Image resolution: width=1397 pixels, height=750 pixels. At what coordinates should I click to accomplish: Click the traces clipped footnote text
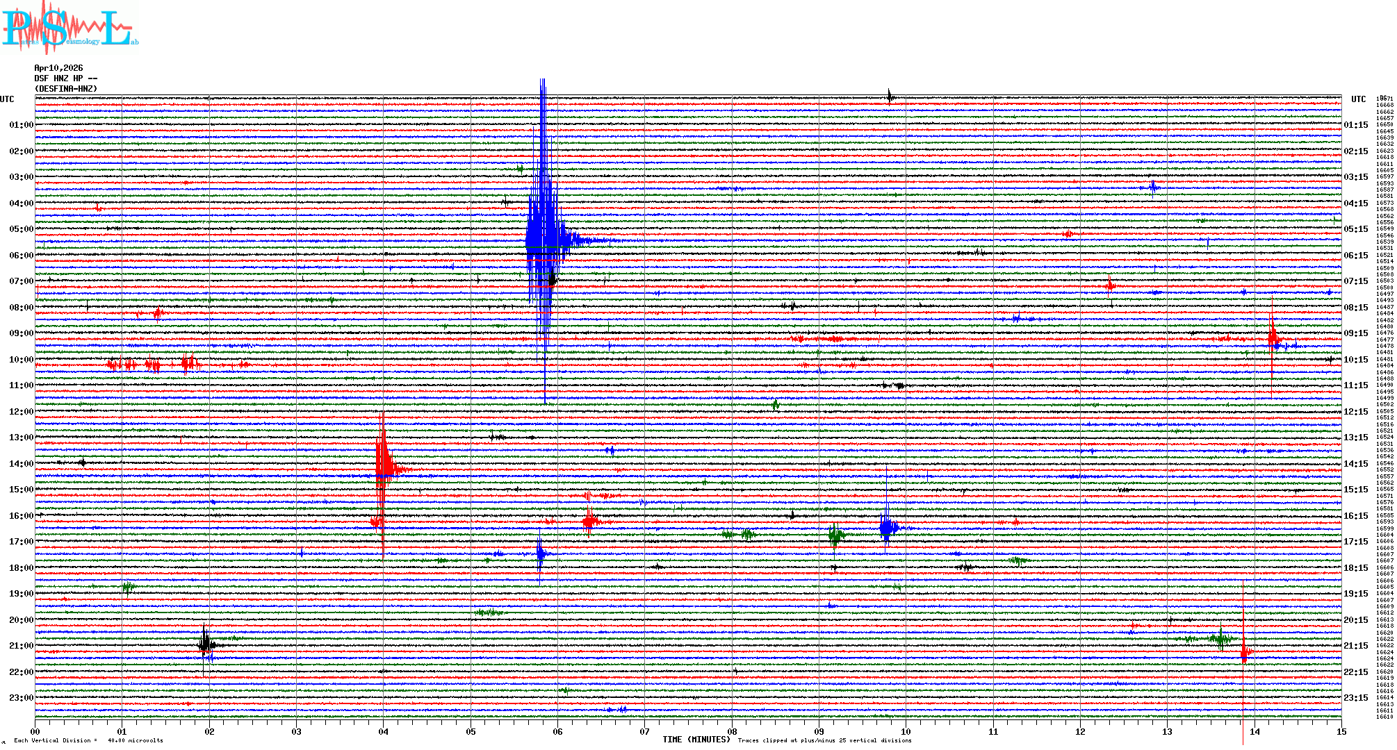point(824,740)
